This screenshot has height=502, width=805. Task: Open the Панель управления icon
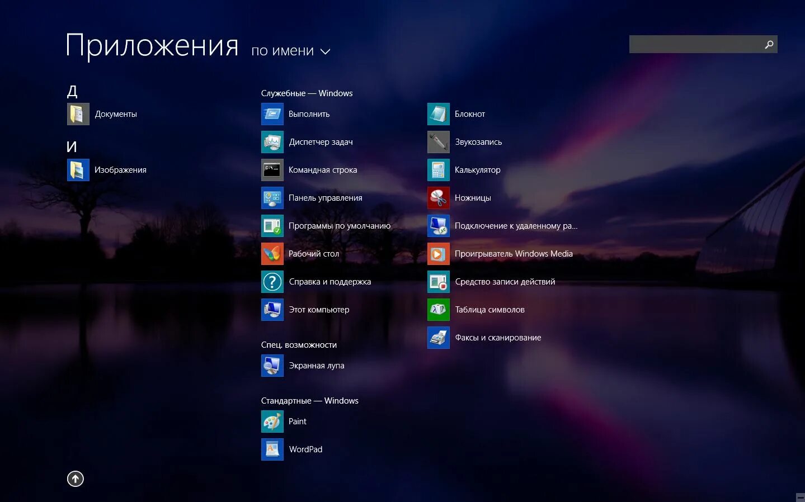click(272, 198)
